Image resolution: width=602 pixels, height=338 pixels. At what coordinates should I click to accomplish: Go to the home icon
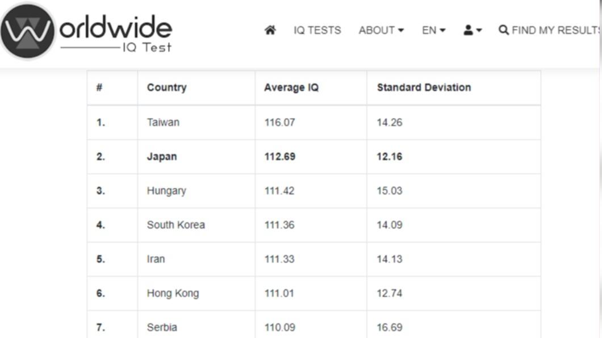click(270, 30)
